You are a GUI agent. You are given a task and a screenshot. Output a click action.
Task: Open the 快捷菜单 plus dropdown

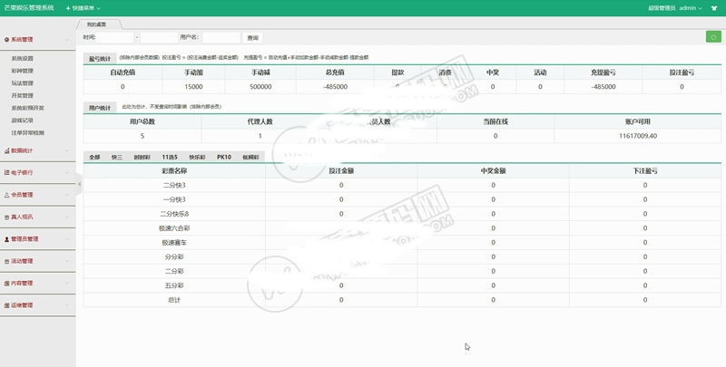(x=83, y=7)
